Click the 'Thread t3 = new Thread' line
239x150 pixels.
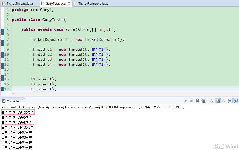point(70,59)
